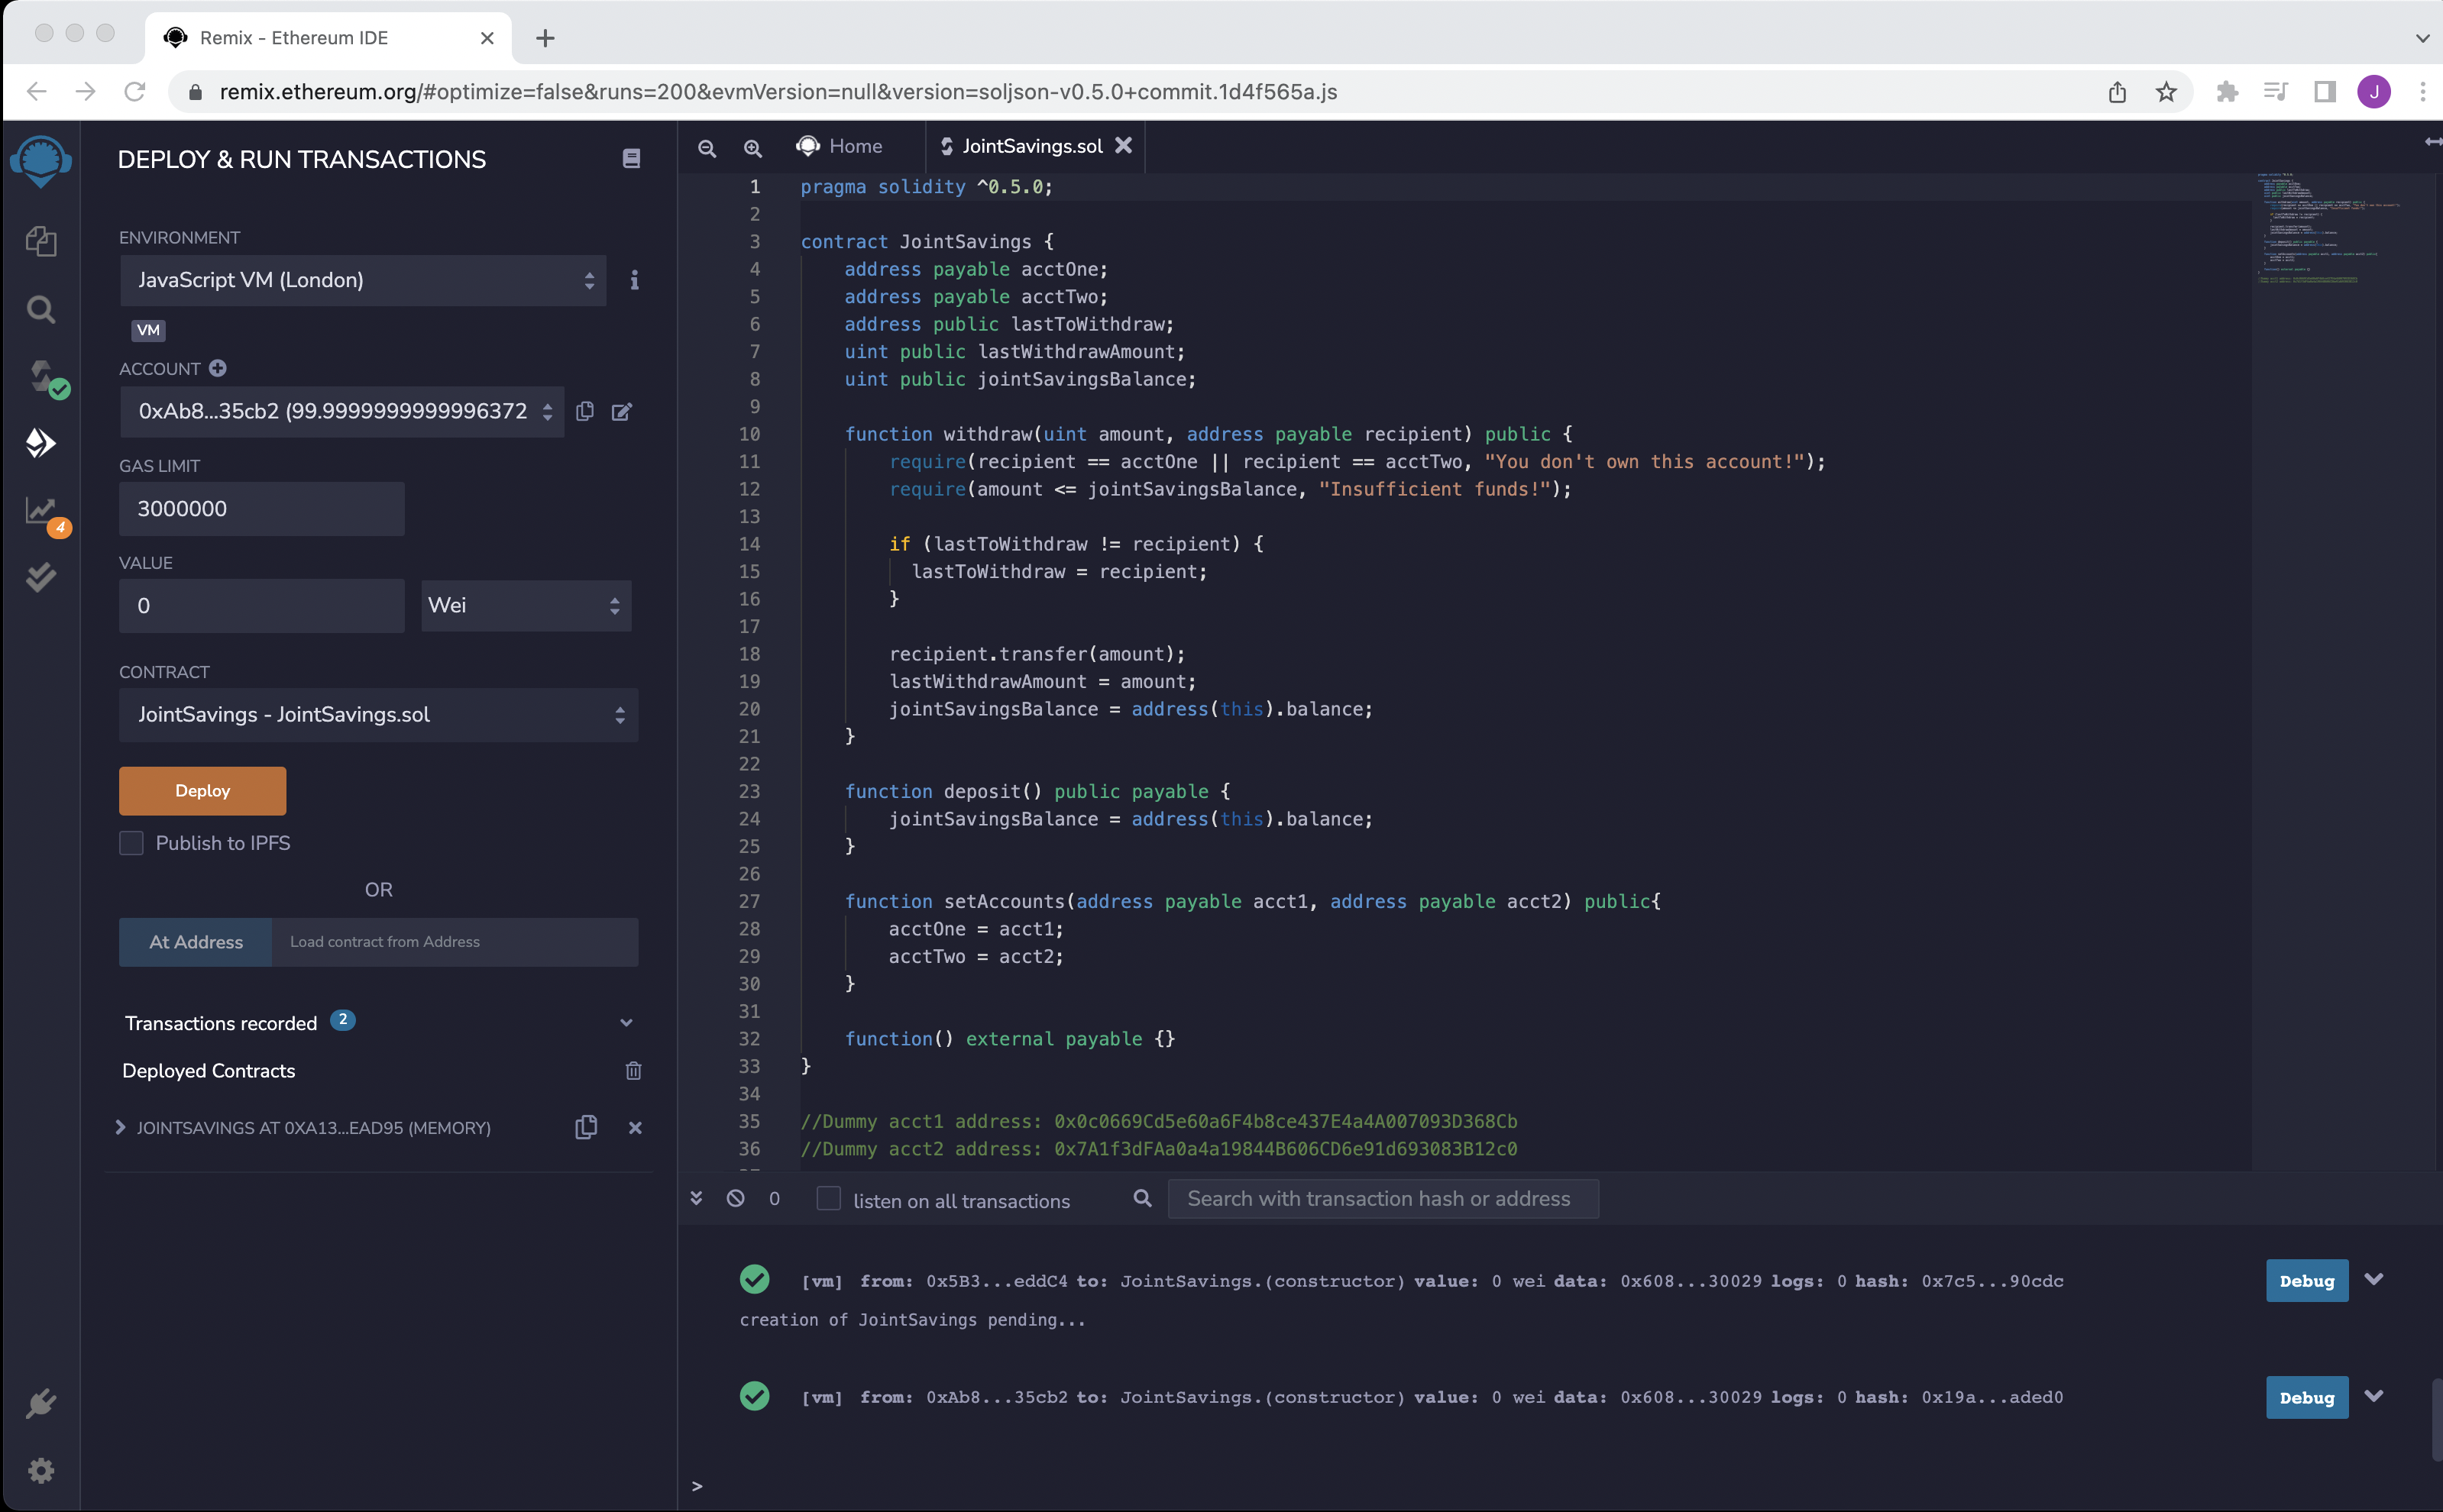Expand the JOINTSAVINGS AT 0XA13 contract
Image resolution: width=2443 pixels, height=1512 pixels.
click(120, 1127)
